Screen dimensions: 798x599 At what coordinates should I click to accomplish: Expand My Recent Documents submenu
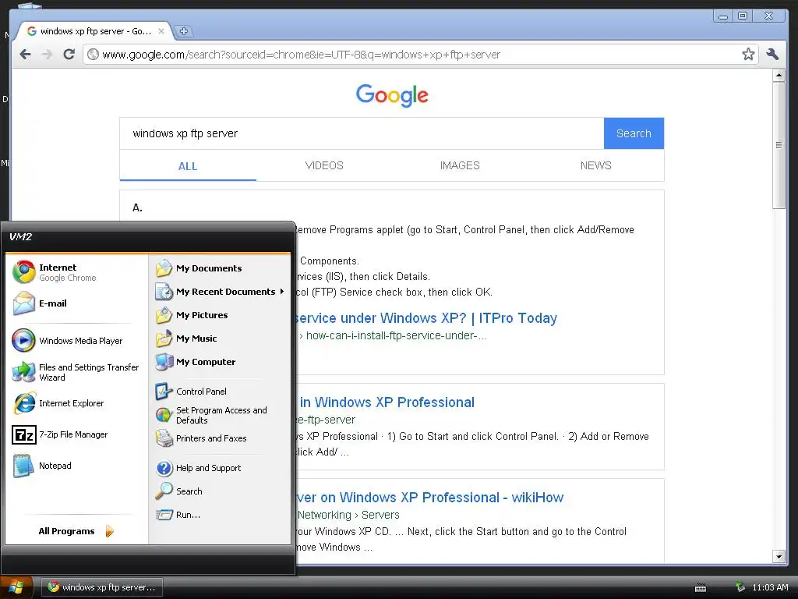[x=220, y=292]
